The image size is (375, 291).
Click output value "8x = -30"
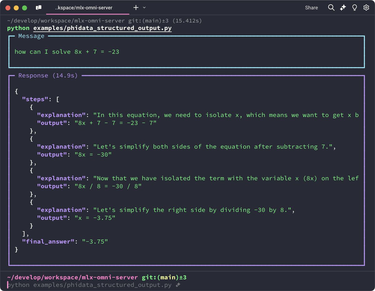[93, 155]
